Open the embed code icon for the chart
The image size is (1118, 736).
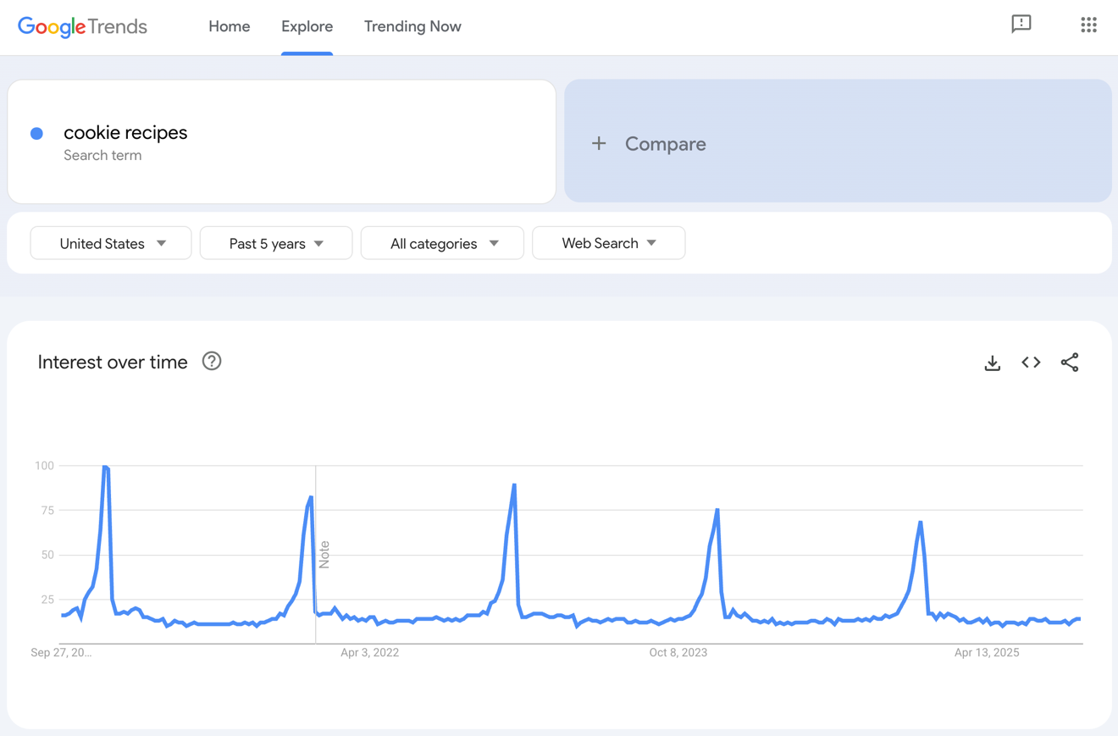click(x=1031, y=362)
